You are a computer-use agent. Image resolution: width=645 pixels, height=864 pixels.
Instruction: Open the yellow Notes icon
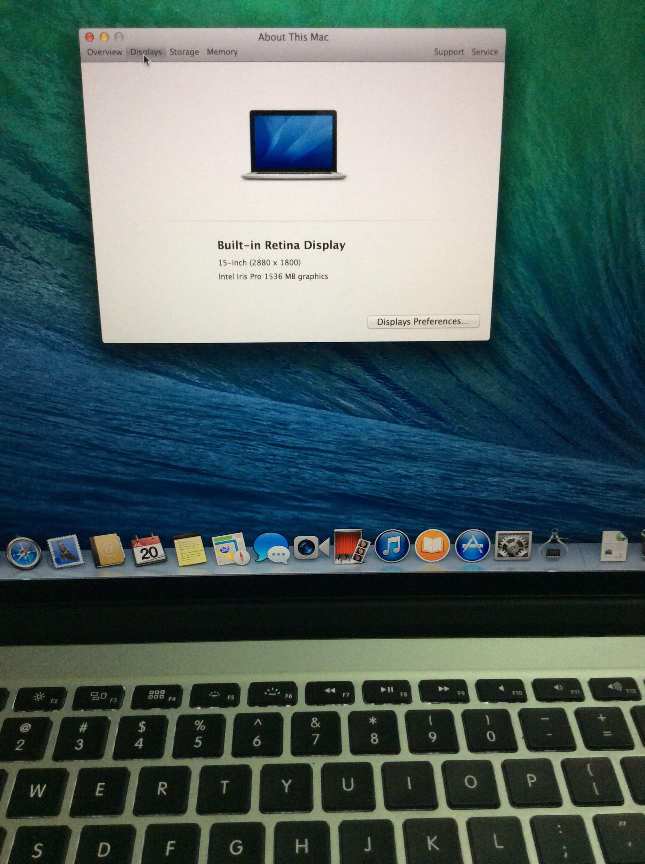pos(190,550)
